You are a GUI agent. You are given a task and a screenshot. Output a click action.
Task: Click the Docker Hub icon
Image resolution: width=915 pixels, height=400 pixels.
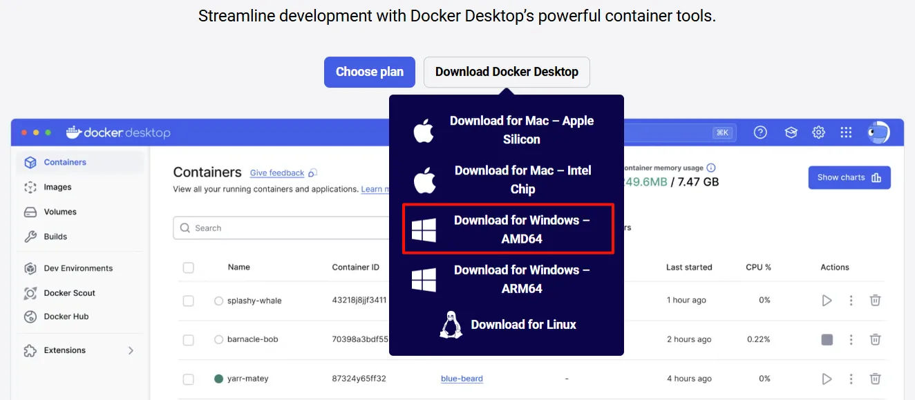[x=30, y=317]
